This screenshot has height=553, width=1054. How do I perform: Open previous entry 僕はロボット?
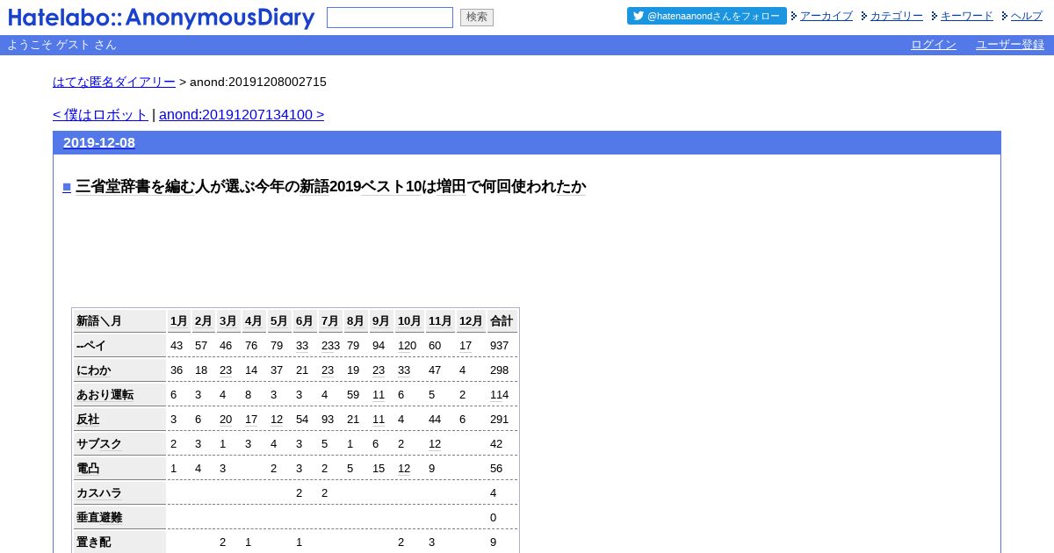coord(100,115)
